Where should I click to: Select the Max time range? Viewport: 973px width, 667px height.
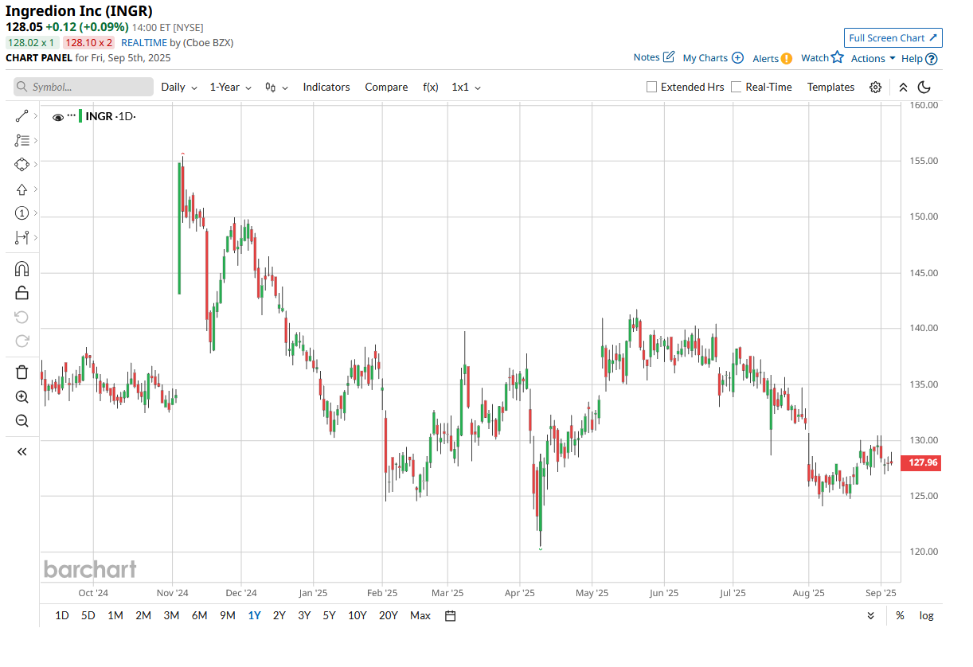420,615
